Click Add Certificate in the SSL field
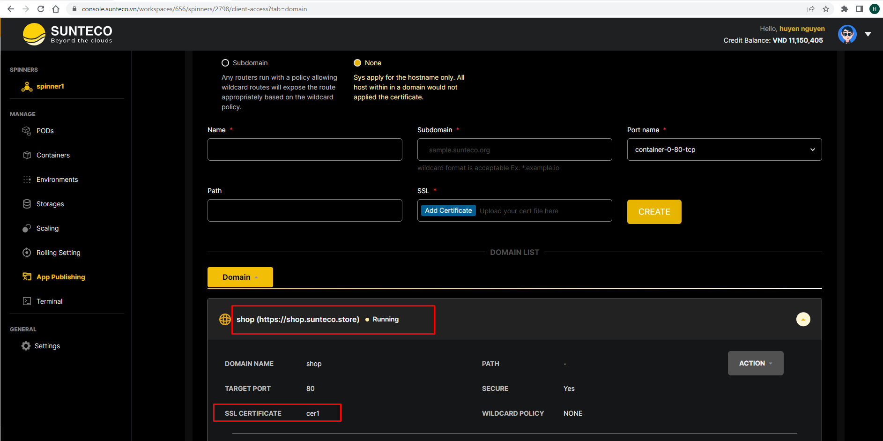 pos(448,210)
